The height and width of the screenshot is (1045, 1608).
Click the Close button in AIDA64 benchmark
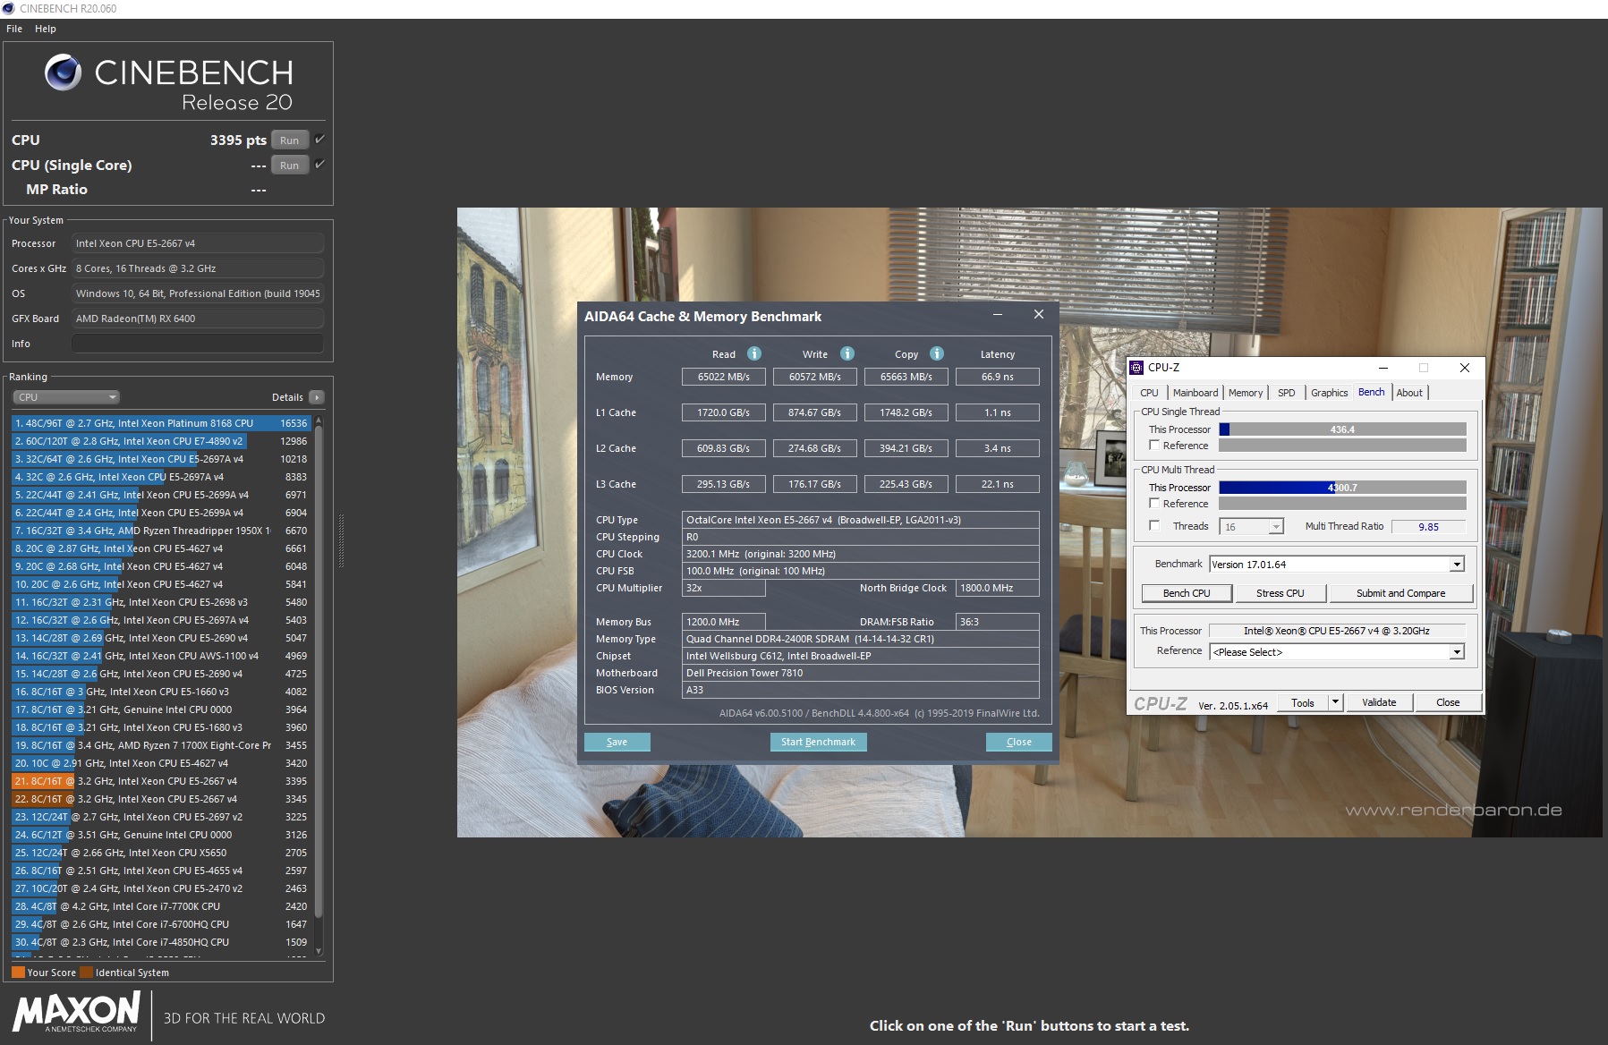click(x=1018, y=742)
